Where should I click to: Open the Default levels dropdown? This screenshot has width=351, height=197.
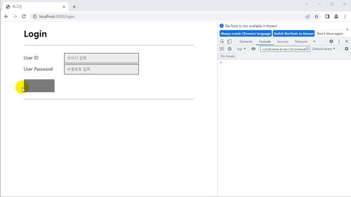[324, 49]
